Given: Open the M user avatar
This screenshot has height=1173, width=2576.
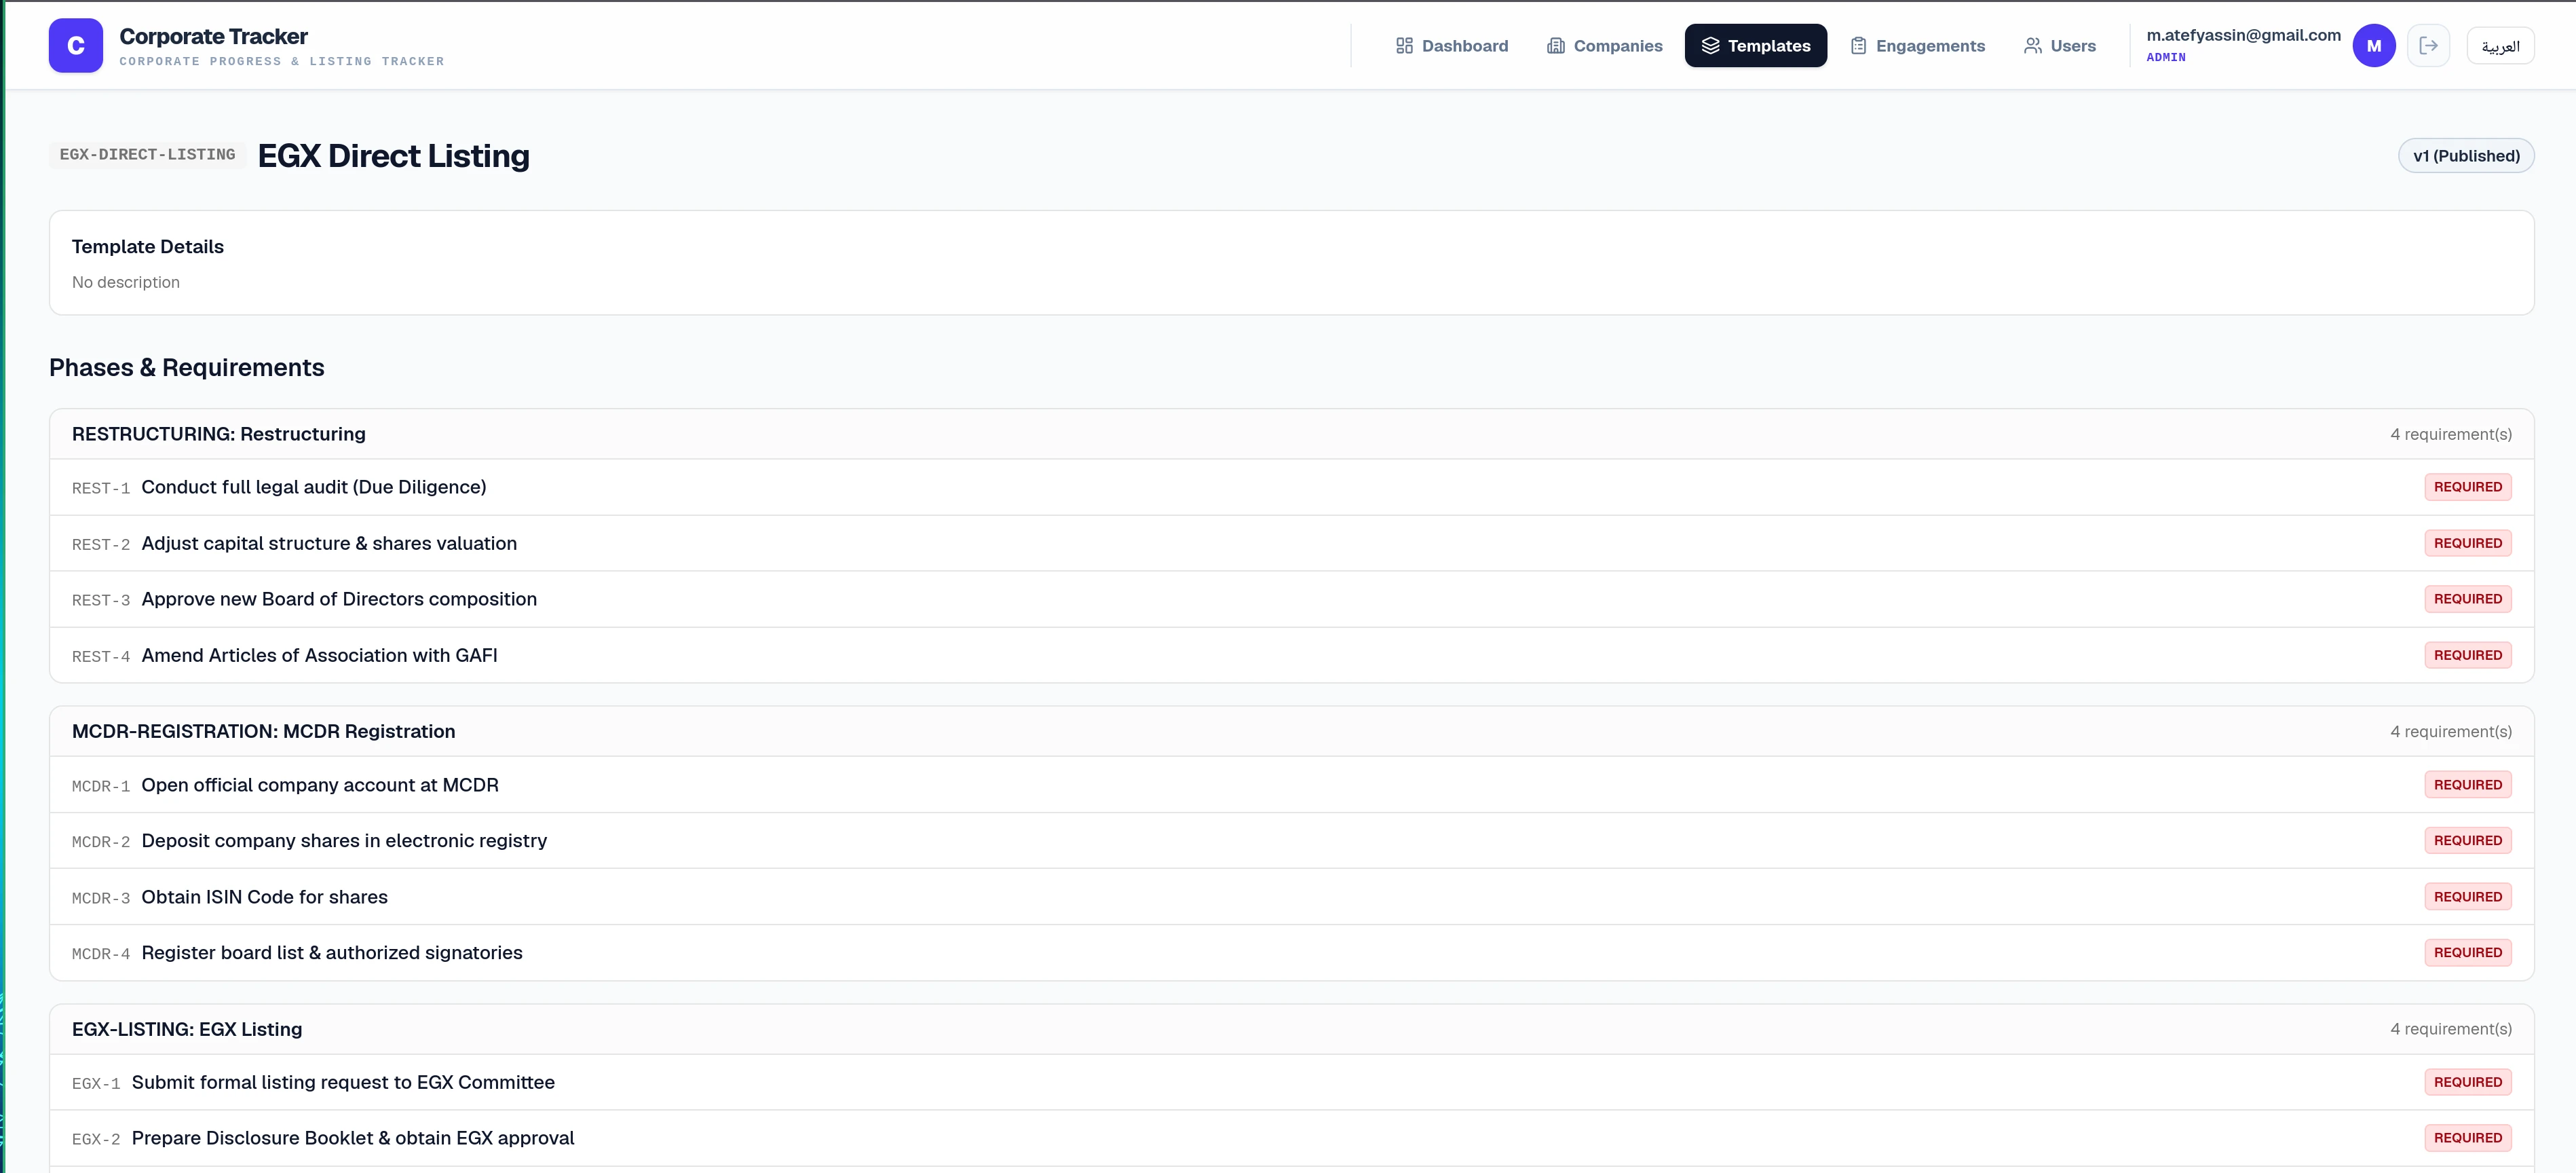Looking at the screenshot, I should click(x=2373, y=45).
